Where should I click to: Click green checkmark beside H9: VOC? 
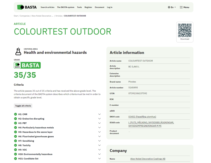tap(15, 150)
